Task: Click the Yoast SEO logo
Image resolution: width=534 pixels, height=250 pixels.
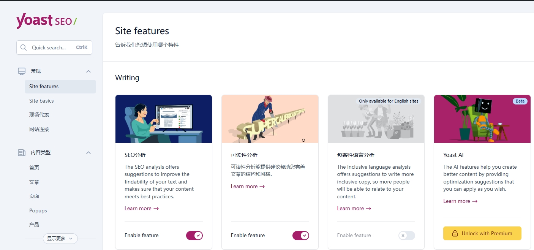Action: [46, 21]
